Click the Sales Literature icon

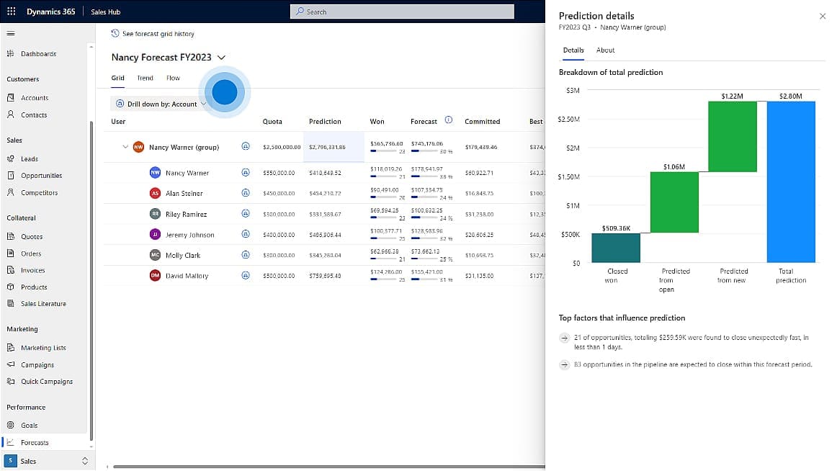pos(11,303)
